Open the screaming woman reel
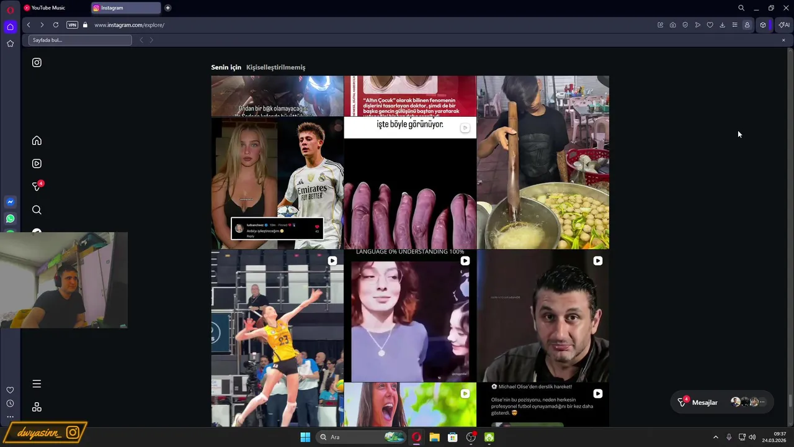The image size is (794, 447). coord(410,405)
